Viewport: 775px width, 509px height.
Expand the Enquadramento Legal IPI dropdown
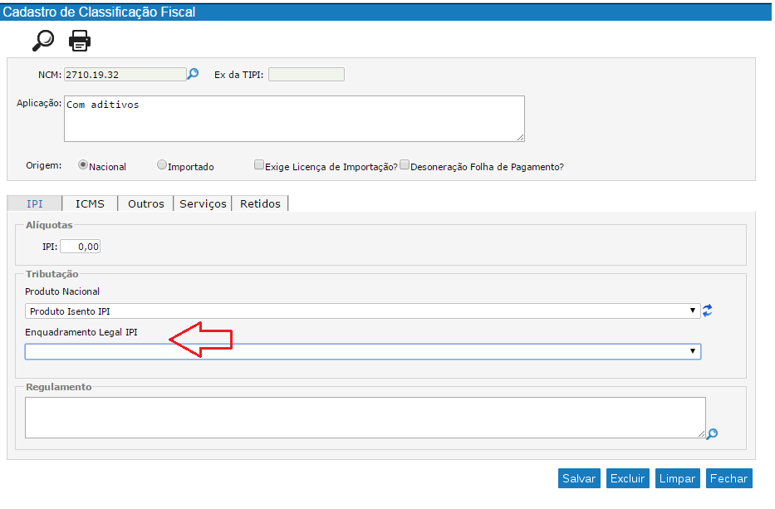363,351
